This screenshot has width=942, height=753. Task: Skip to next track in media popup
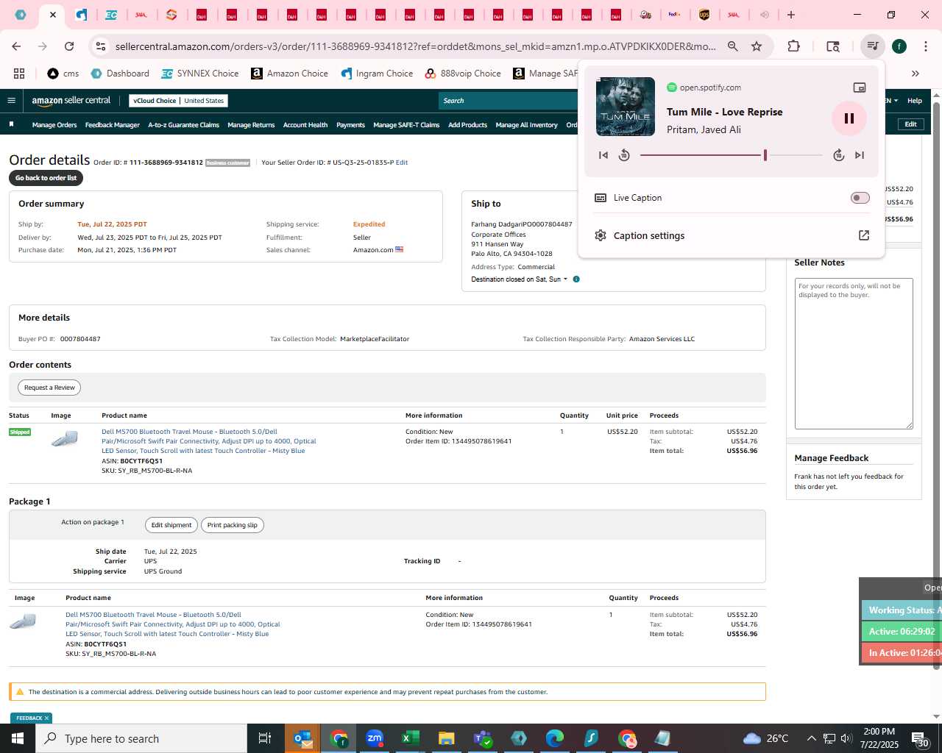[x=860, y=155]
